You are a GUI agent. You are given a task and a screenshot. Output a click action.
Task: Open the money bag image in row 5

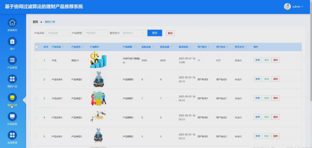click(98, 136)
